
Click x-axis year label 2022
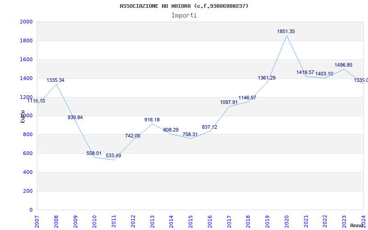pyautogui.click(x=325, y=222)
